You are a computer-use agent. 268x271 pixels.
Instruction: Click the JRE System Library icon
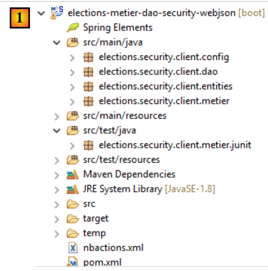pos(72,189)
